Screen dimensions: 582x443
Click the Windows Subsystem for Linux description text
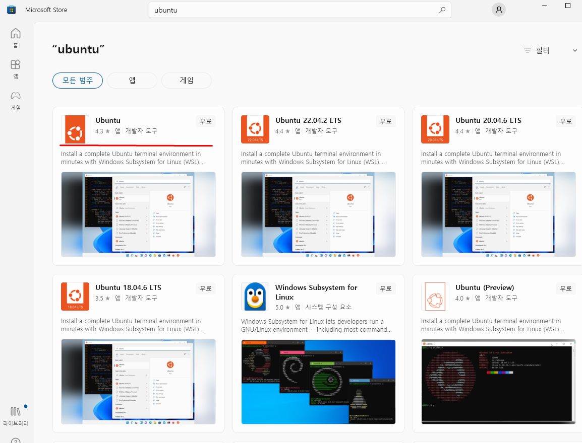click(316, 325)
